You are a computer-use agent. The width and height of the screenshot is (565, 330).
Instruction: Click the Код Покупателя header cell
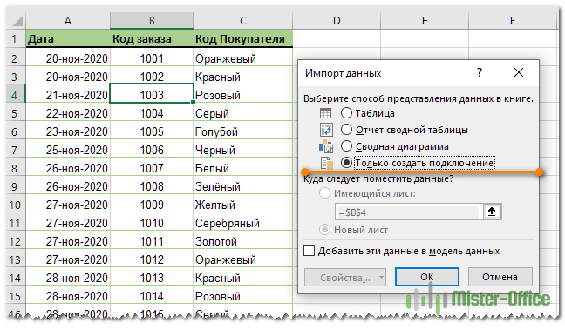pyautogui.click(x=243, y=39)
